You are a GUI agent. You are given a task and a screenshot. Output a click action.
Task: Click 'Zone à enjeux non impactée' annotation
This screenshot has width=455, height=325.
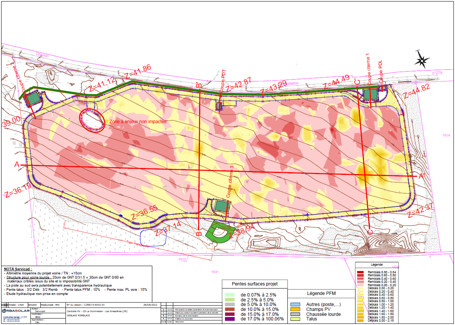[x=138, y=122]
